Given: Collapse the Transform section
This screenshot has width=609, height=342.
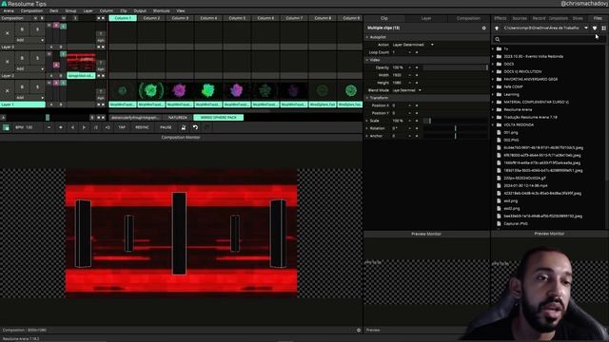Looking at the screenshot, I should tap(367, 98).
